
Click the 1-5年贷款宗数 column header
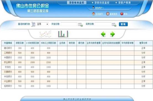click(x=32, y=43)
